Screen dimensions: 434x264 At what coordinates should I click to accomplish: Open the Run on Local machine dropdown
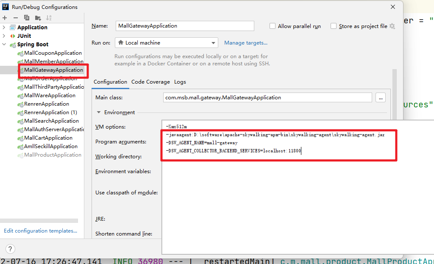click(x=166, y=43)
